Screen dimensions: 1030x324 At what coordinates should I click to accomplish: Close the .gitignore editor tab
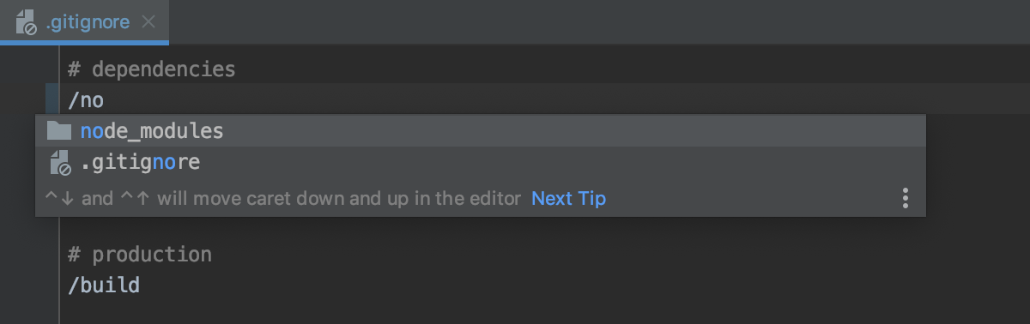point(148,22)
